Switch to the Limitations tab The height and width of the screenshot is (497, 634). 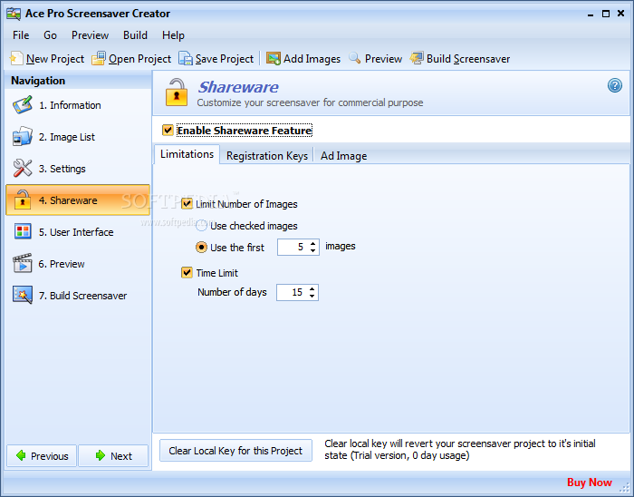187,154
